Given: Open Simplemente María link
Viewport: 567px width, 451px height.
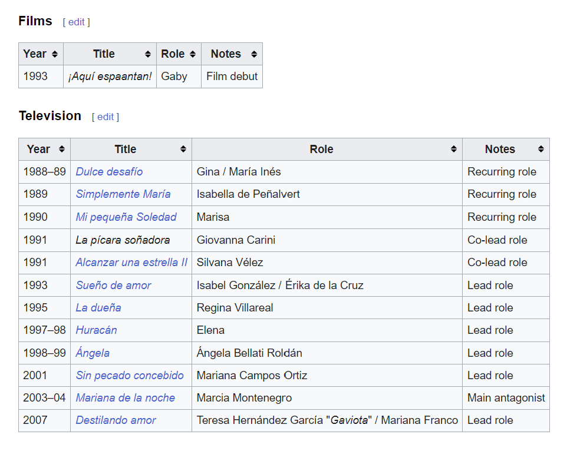Looking at the screenshot, I should pyautogui.click(x=123, y=194).
